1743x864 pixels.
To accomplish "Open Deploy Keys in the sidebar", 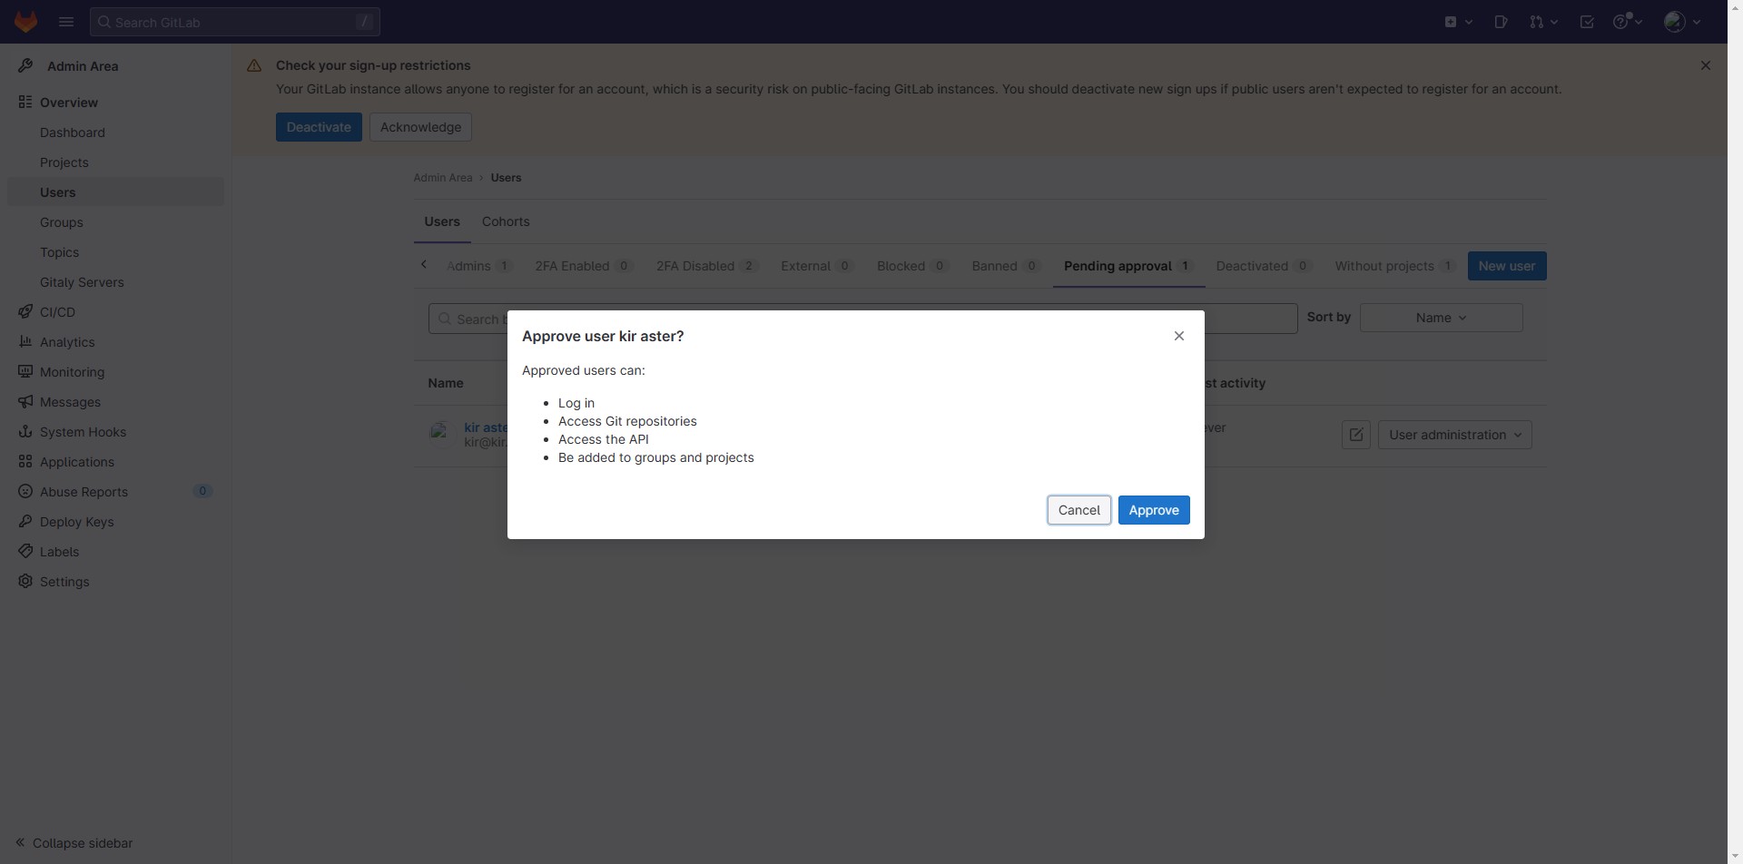I will pos(115,522).
